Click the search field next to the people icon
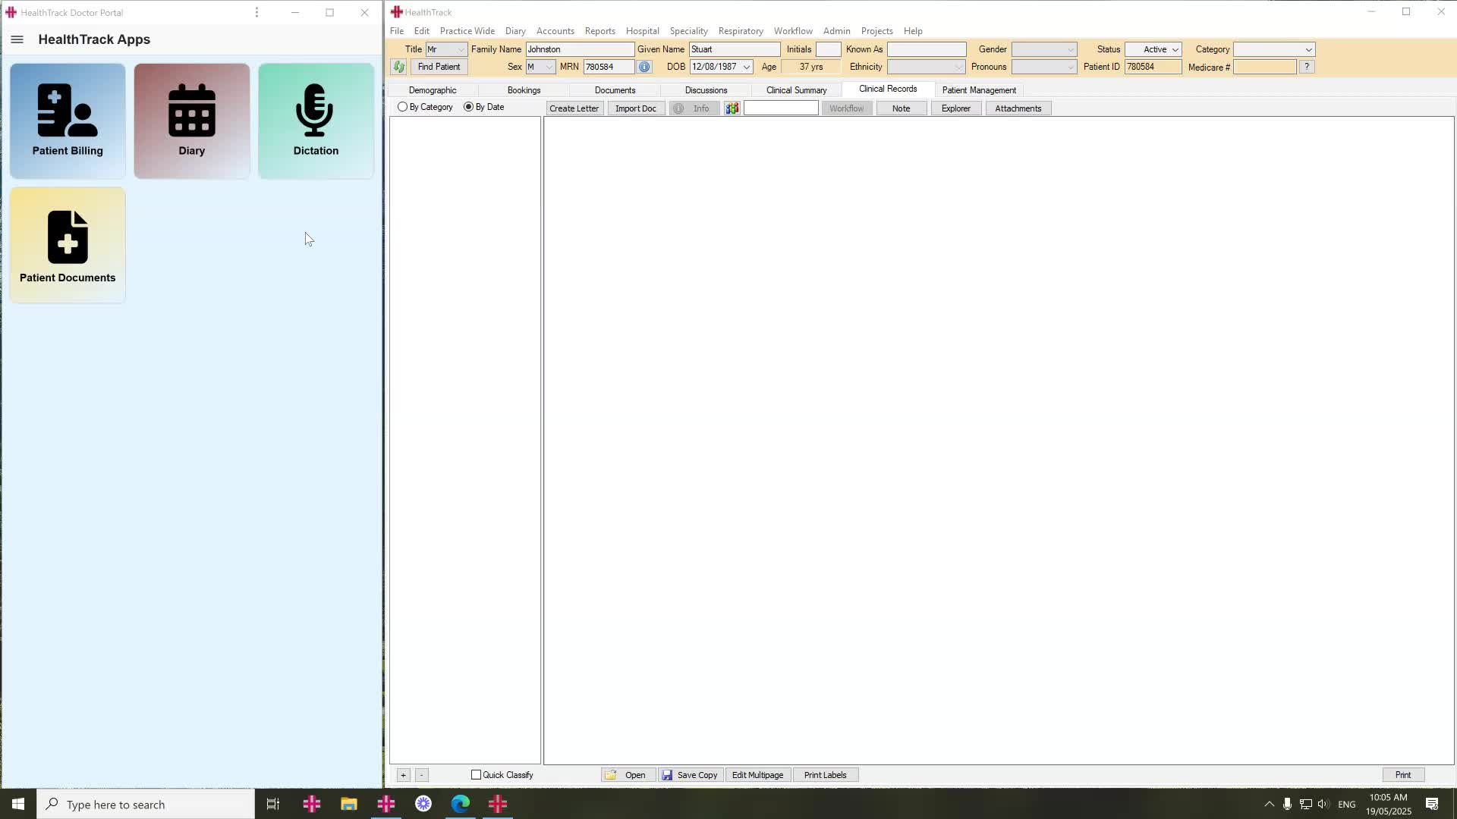The height and width of the screenshot is (819, 1457). click(x=781, y=108)
